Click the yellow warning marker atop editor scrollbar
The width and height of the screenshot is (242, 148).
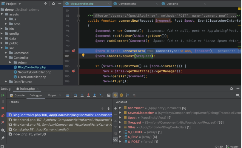click(x=239, y=9)
